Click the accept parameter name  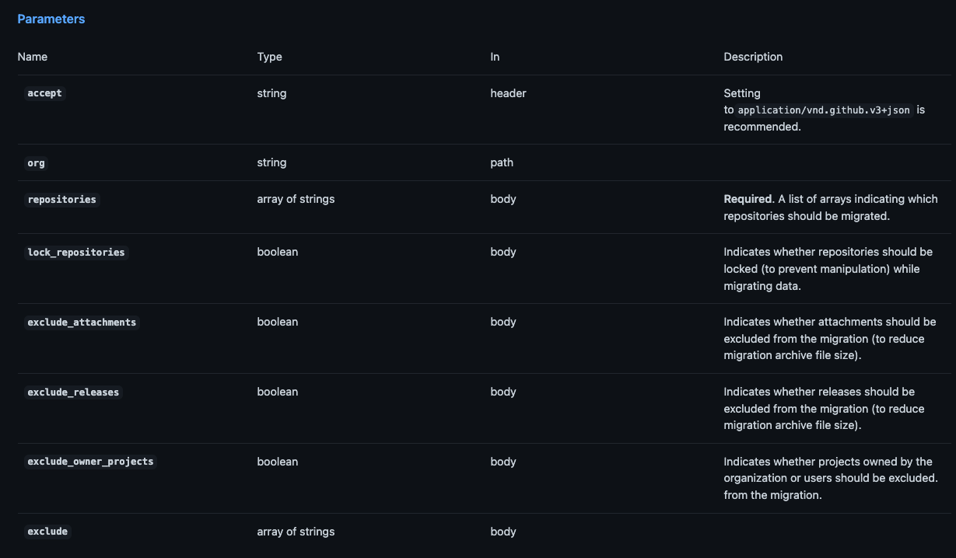44,93
